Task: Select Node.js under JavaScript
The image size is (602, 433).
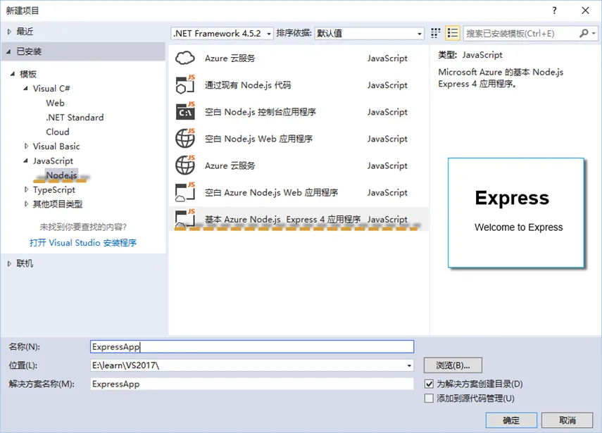Action: [x=61, y=175]
